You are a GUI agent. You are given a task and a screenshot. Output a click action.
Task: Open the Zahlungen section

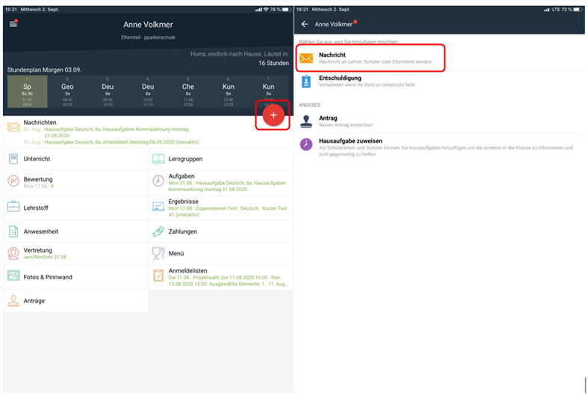220,231
